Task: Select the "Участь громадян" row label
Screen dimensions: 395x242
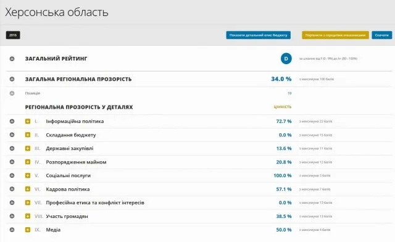Action: click(67, 216)
